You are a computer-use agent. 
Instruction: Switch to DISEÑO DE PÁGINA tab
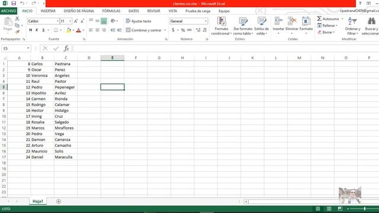[79, 11]
